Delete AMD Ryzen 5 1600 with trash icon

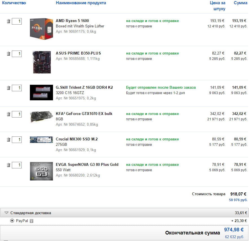[x=8, y=21]
